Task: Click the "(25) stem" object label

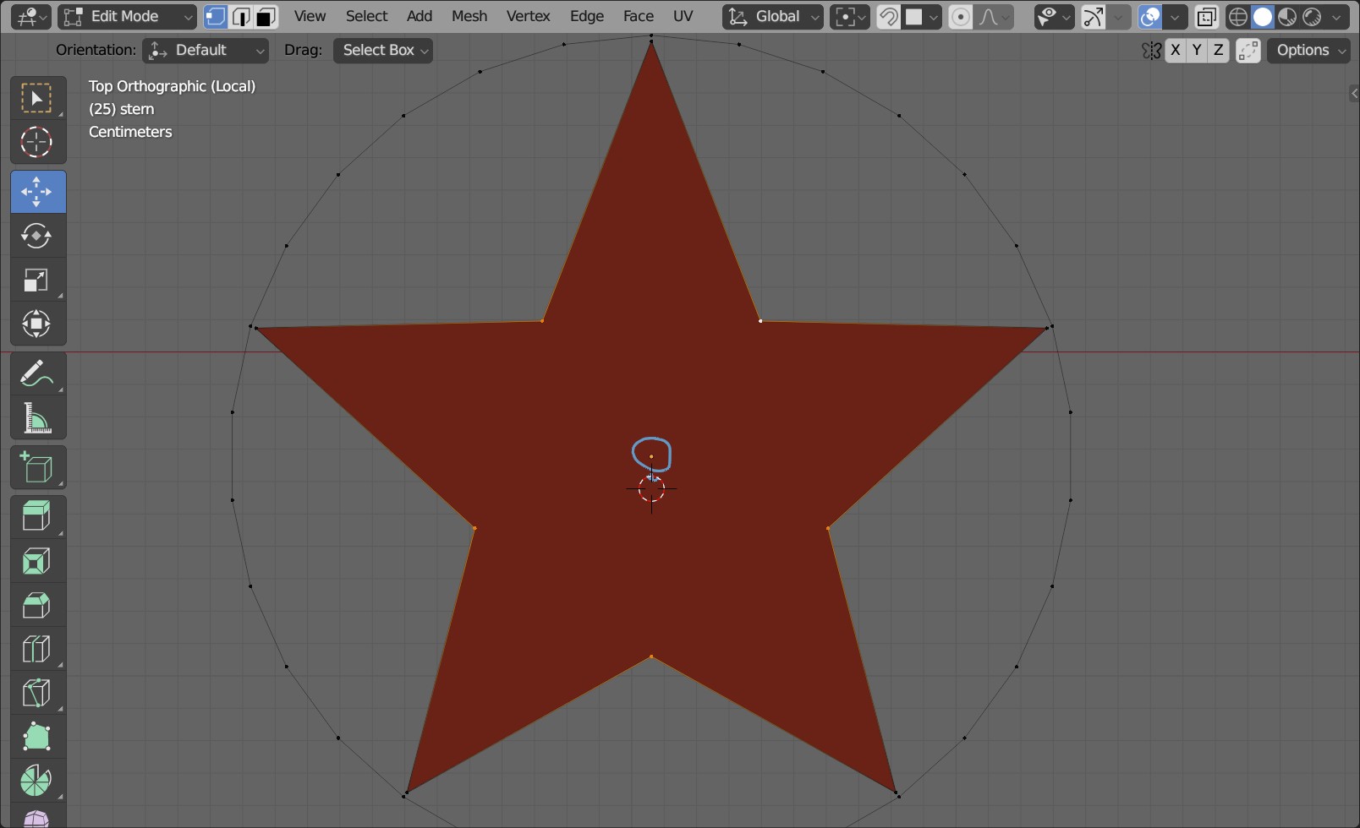Action: pyautogui.click(x=121, y=109)
